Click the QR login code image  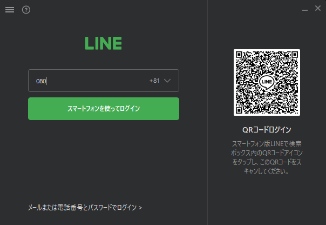pos(267,83)
